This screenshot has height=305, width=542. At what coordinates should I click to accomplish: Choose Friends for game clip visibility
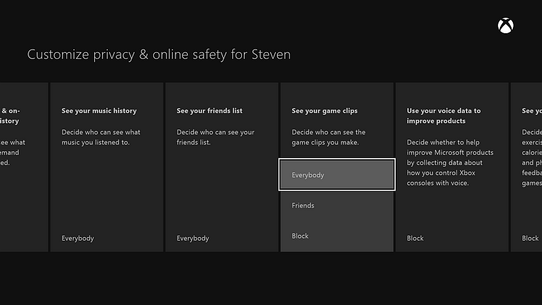(x=337, y=205)
